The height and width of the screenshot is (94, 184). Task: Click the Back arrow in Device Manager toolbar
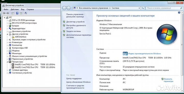coord(4,13)
